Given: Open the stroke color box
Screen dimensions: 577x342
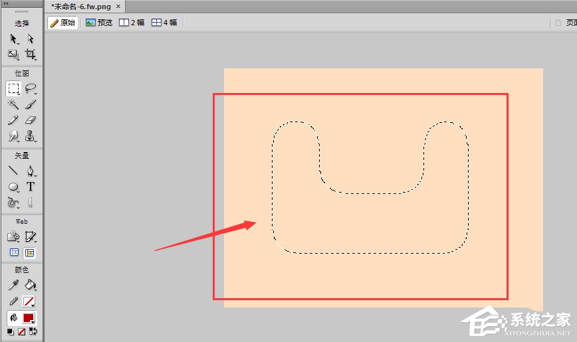Looking at the screenshot, I should [29, 301].
